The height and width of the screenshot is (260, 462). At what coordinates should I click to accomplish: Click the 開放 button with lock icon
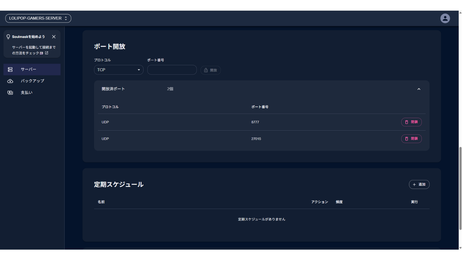210,70
